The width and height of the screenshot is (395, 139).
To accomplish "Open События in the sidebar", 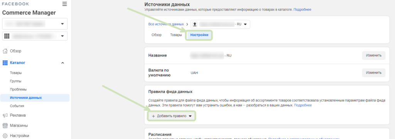I will point(17,106).
